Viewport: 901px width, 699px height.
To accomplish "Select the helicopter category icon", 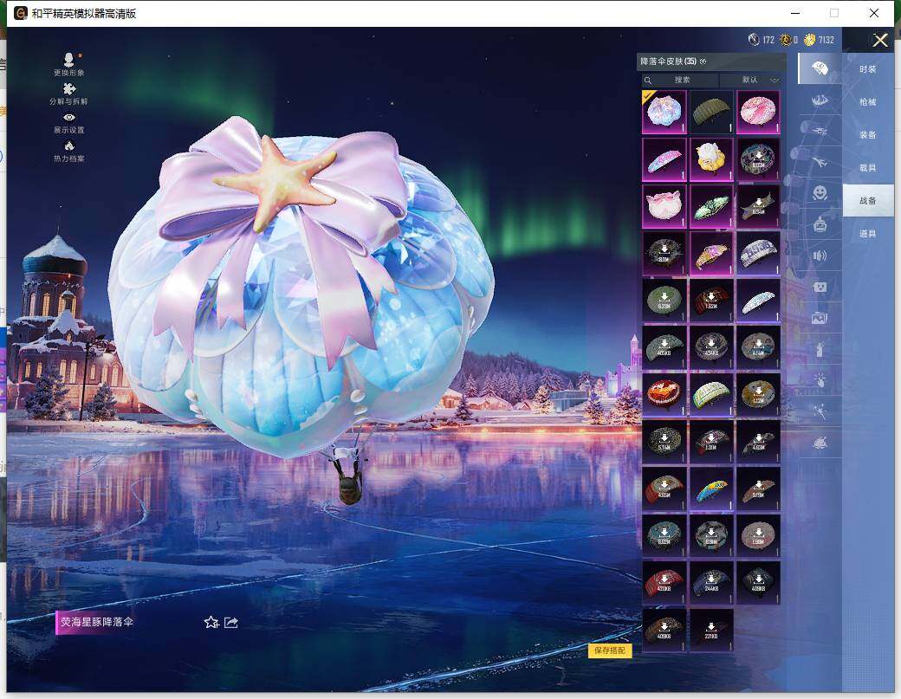I will point(820,132).
